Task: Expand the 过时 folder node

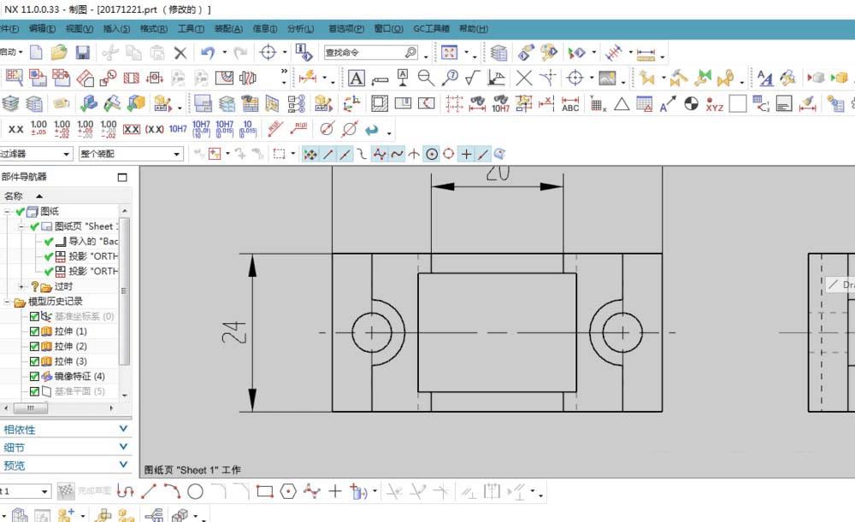Action: click(x=21, y=286)
